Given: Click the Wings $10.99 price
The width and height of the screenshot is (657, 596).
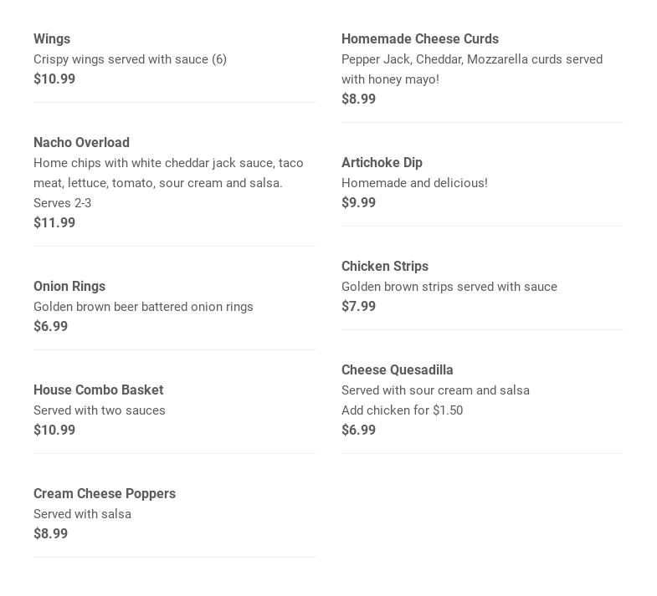Looking at the screenshot, I should 54,79.
